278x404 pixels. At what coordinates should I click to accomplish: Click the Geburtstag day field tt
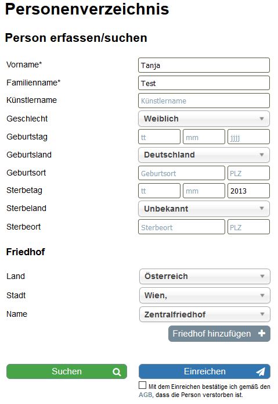point(159,137)
